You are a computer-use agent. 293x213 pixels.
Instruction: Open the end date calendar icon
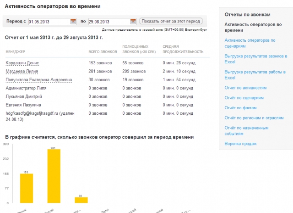133,22
